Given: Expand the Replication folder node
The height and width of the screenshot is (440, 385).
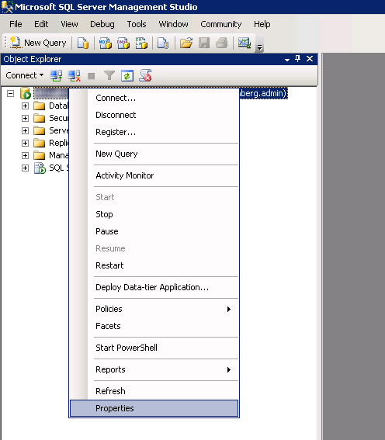Looking at the screenshot, I should point(25,143).
